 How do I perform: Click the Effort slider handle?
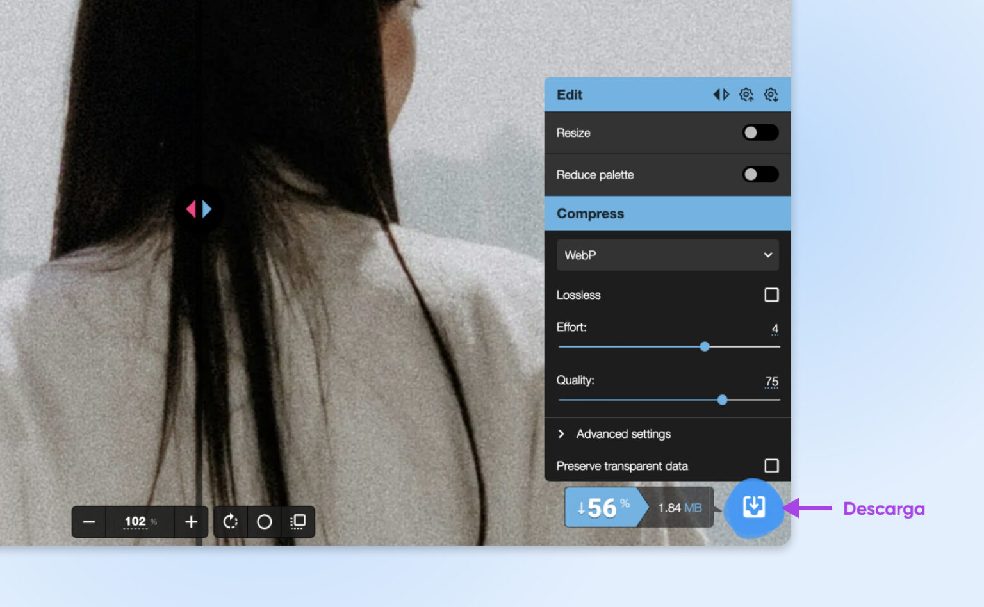point(705,346)
